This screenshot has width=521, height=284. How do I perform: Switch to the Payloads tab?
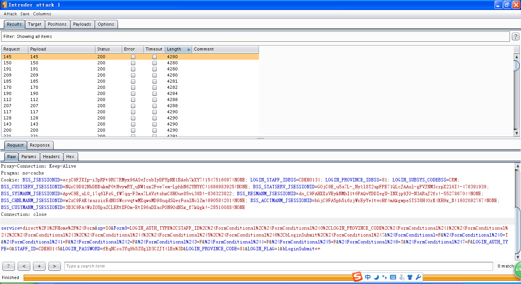[82, 24]
